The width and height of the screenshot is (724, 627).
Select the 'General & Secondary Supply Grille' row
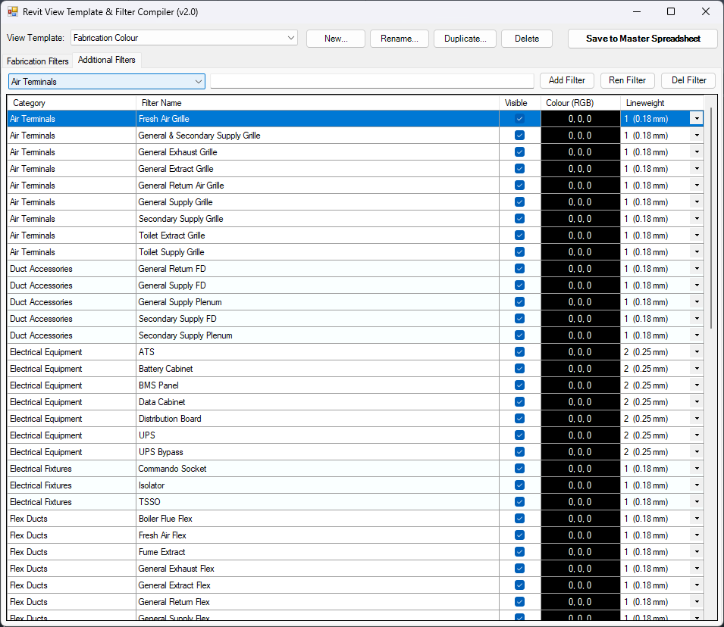[x=356, y=136]
